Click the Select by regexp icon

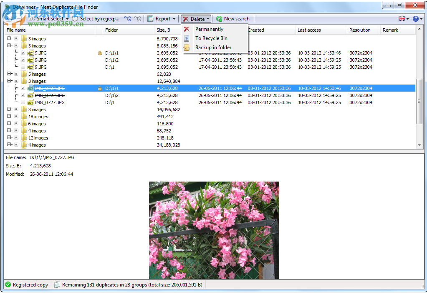click(75, 18)
